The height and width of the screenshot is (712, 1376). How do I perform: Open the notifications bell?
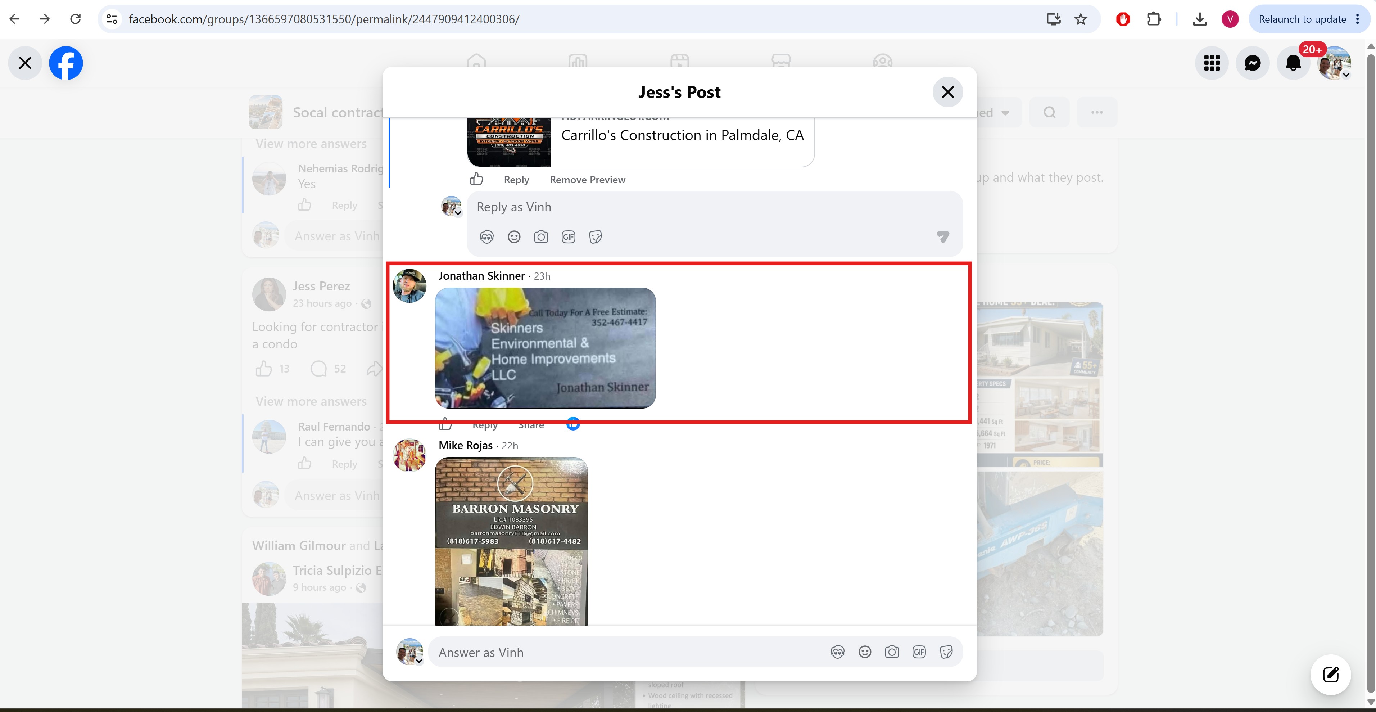click(1293, 63)
